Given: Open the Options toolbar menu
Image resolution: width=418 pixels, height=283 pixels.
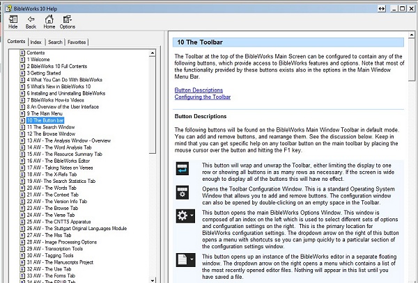Looking at the screenshot, I should (67, 22).
